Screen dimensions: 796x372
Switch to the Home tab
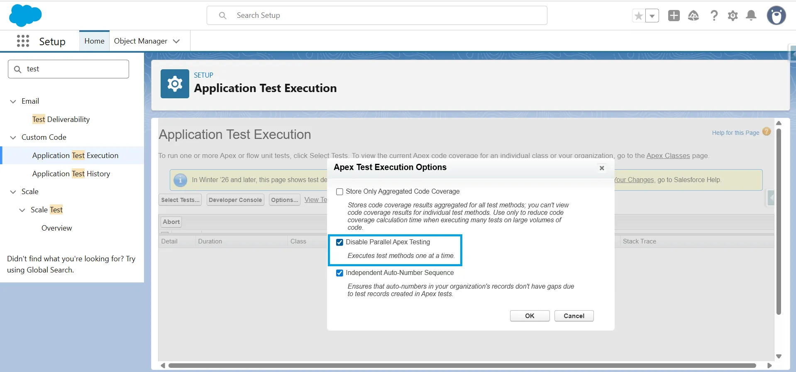click(x=94, y=41)
